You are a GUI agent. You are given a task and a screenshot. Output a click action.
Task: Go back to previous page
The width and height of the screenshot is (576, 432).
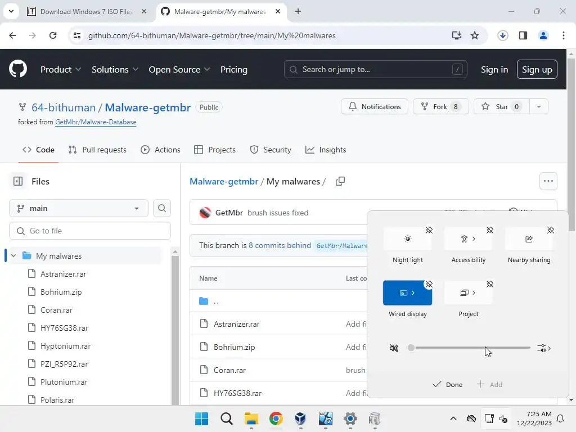12,35
